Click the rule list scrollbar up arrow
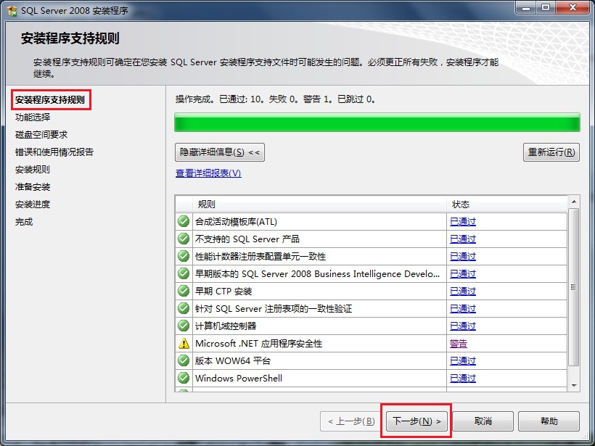Screen dimensions: 595x446 [x=574, y=203]
